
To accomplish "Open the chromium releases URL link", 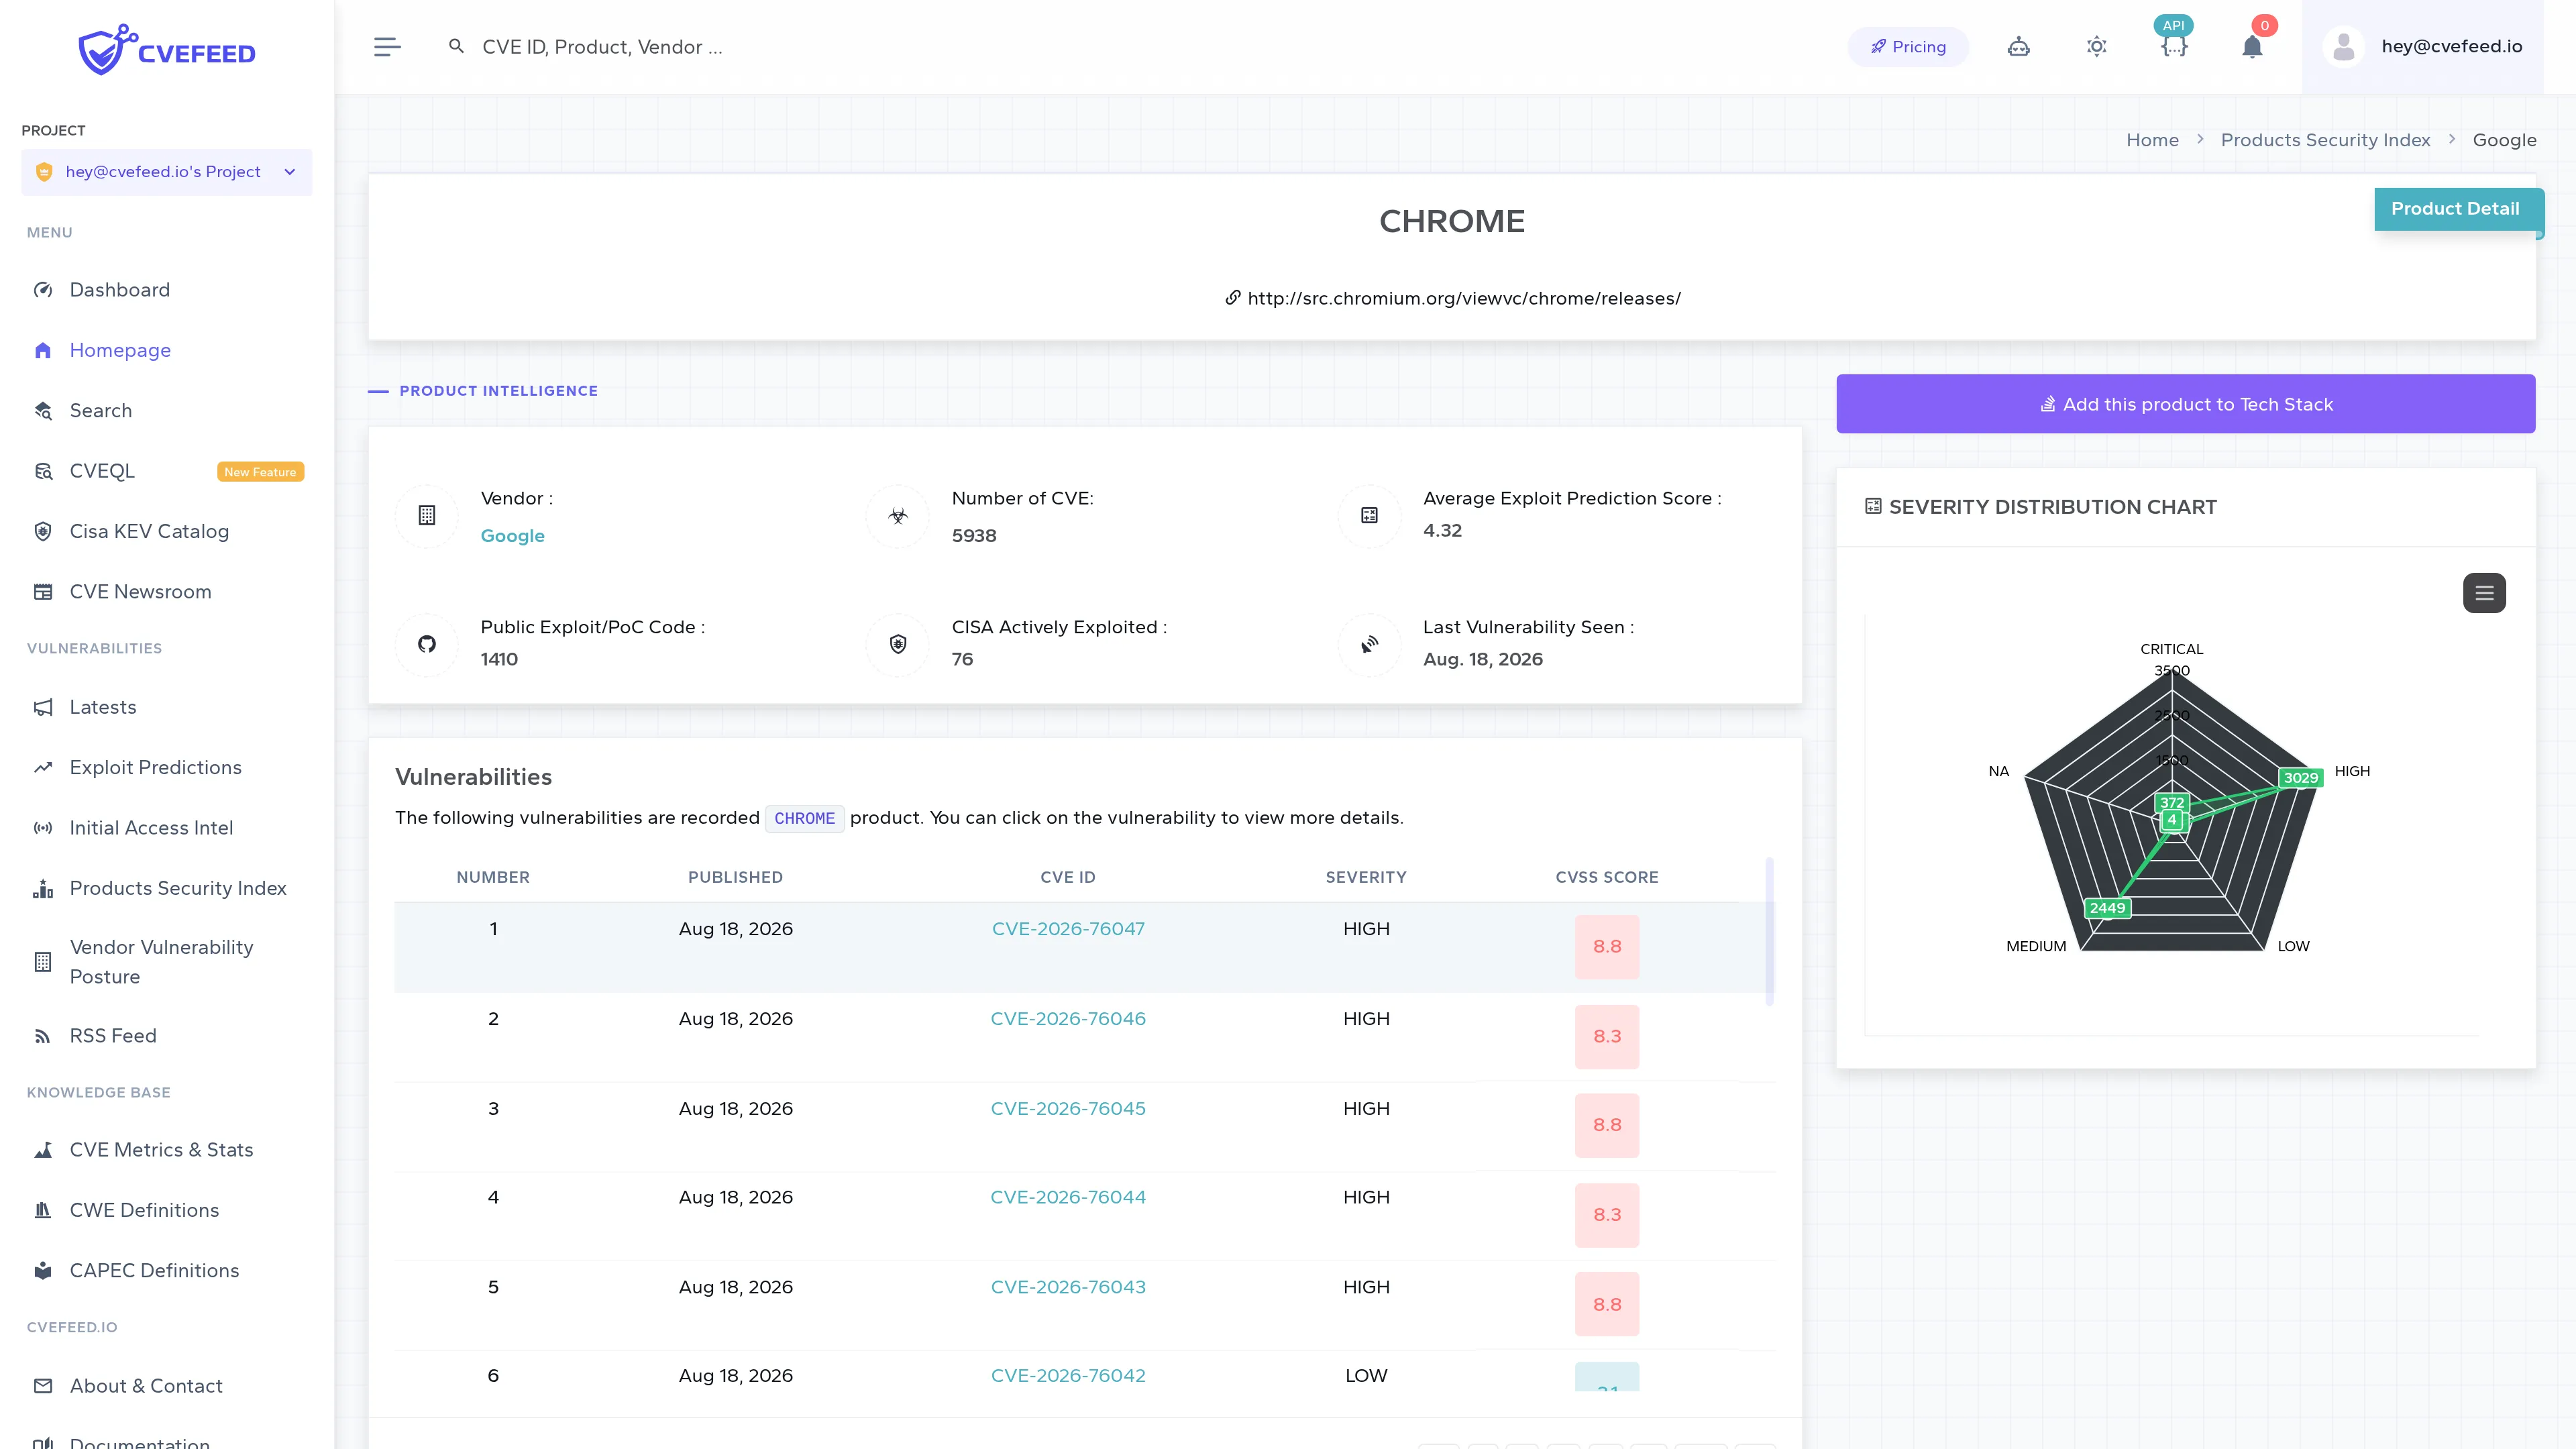I will pos(1464,298).
